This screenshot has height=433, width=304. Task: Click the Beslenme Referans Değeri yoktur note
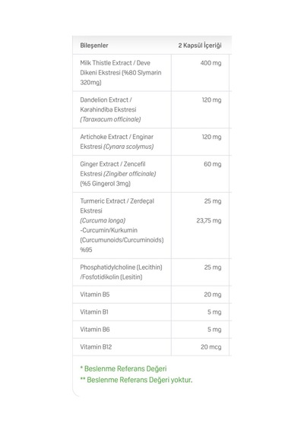(x=136, y=380)
